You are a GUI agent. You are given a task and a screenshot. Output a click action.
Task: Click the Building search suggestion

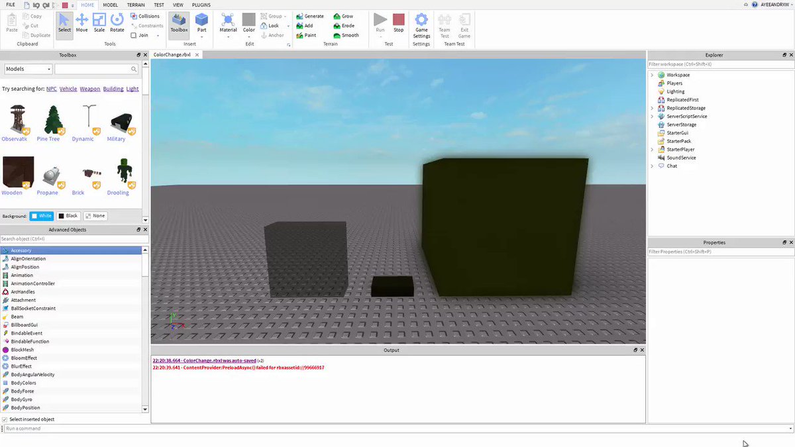(x=113, y=89)
